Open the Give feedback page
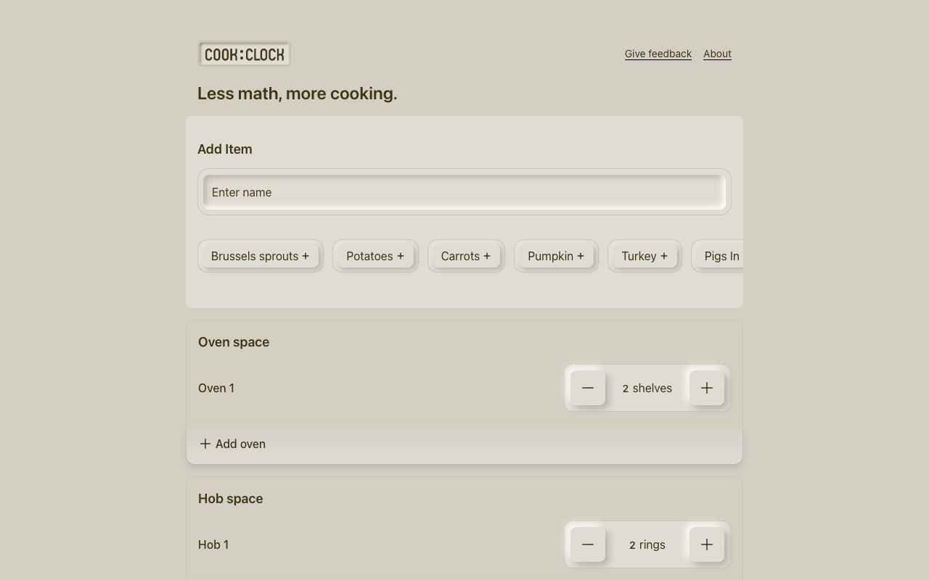The width and height of the screenshot is (929, 580). [658, 54]
